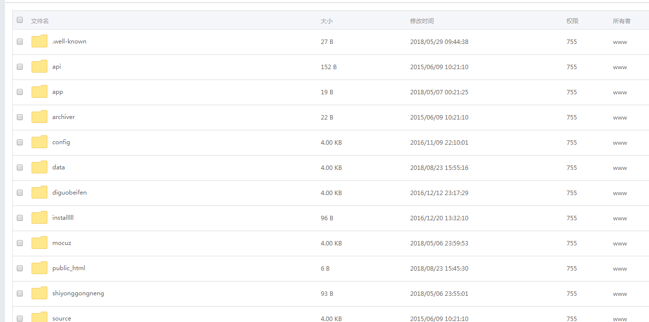Click the archiver folder icon
This screenshot has width=649, height=322.
pos(39,117)
